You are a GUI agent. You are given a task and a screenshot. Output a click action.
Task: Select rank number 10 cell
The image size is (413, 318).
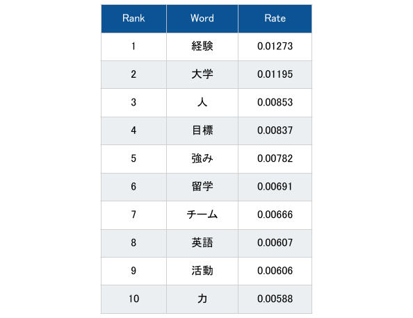[x=133, y=299]
